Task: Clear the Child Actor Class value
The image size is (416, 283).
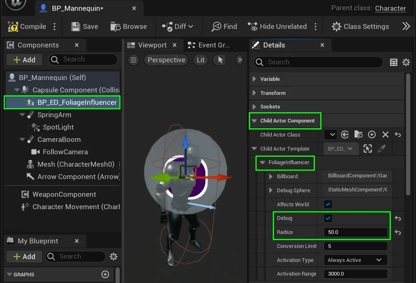Action: click(x=385, y=135)
